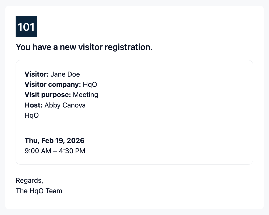The width and height of the screenshot is (269, 215).
Task: Click HqO next to Visitor company
Action: tap(90, 84)
